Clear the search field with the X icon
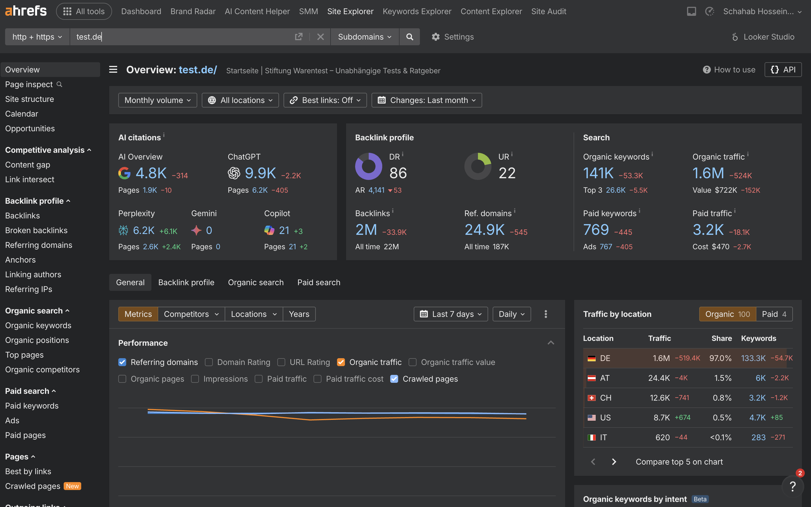Screen dimensions: 811x507 pyautogui.click(x=320, y=37)
